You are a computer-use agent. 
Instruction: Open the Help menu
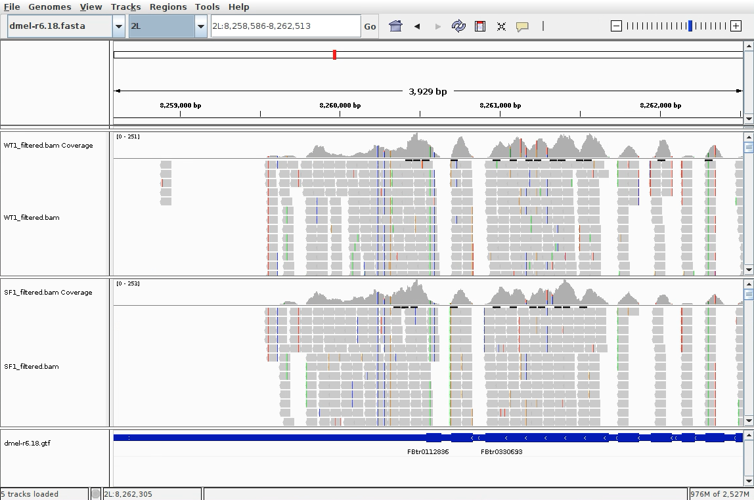click(x=238, y=7)
